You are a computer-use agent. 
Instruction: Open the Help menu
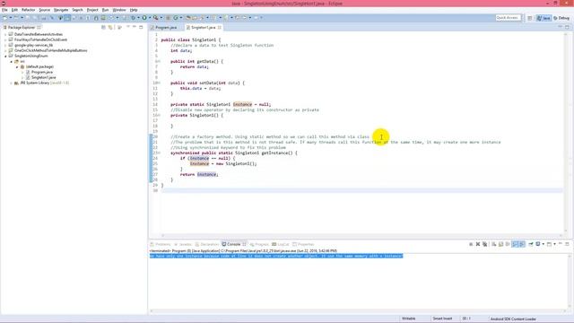(x=134, y=10)
